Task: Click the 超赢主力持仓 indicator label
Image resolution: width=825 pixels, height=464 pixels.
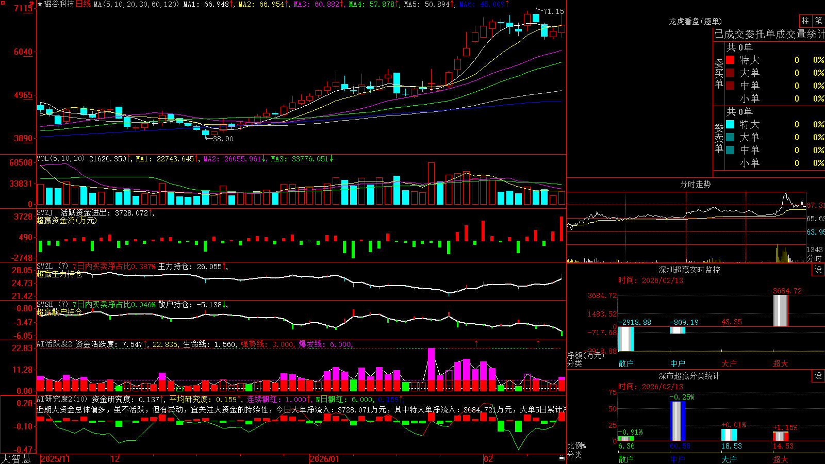Action: 59,274
